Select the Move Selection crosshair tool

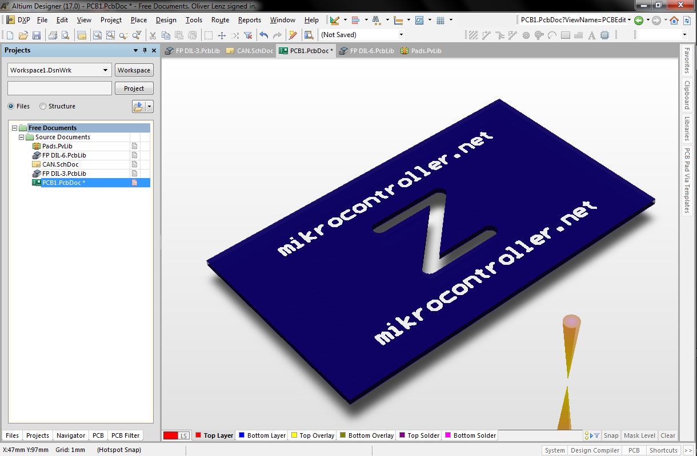[222, 35]
